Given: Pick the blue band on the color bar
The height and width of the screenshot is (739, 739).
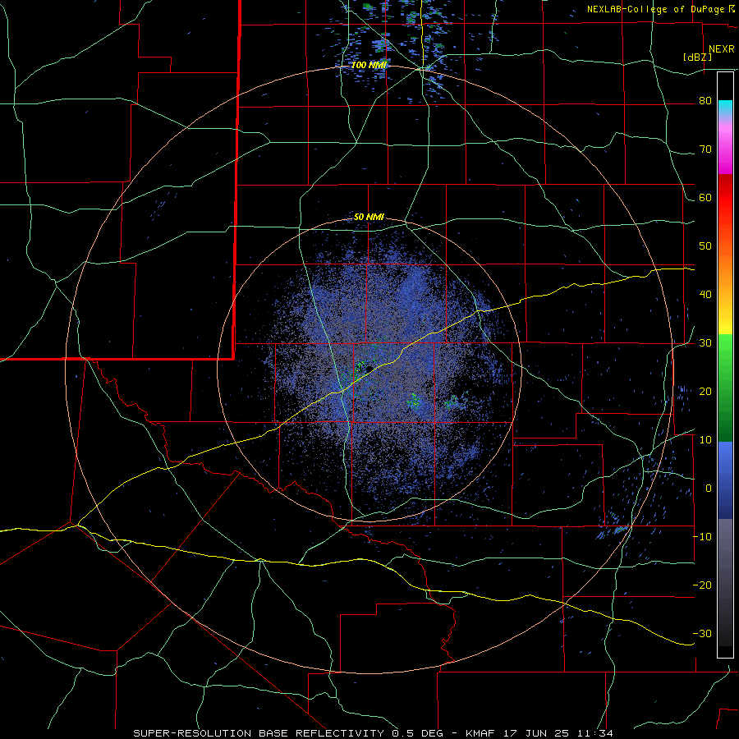Looking at the screenshot, I should coord(725,480).
